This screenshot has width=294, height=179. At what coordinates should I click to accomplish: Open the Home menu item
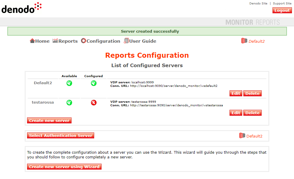(x=42, y=41)
